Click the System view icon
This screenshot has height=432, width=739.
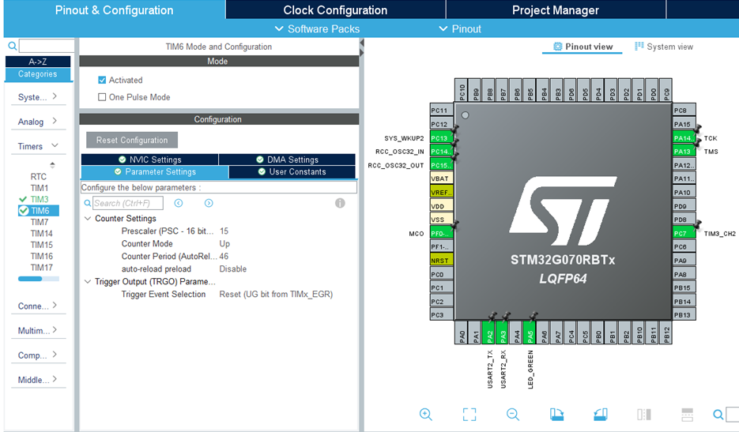[639, 46]
